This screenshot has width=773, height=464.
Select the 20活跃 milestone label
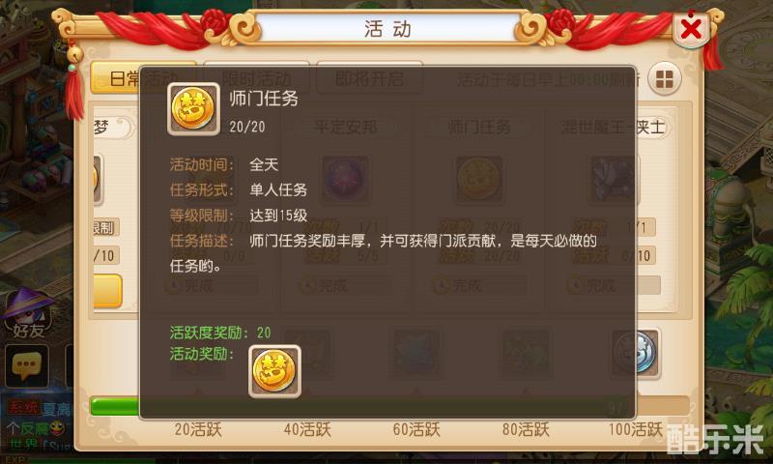point(198,429)
